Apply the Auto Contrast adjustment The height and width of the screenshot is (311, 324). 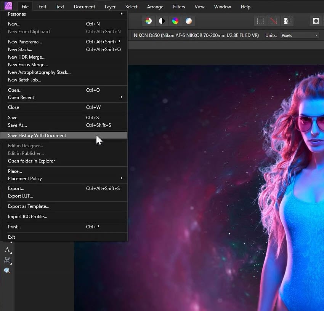pyautogui.click(x=162, y=21)
